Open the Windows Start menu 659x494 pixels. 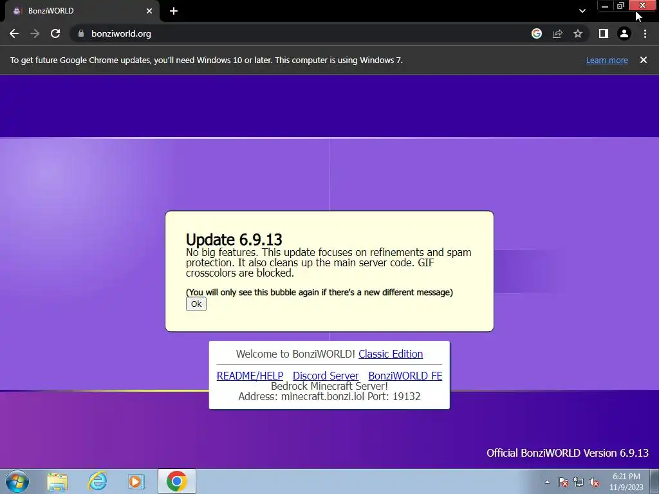pyautogui.click(x=17, y=481)
